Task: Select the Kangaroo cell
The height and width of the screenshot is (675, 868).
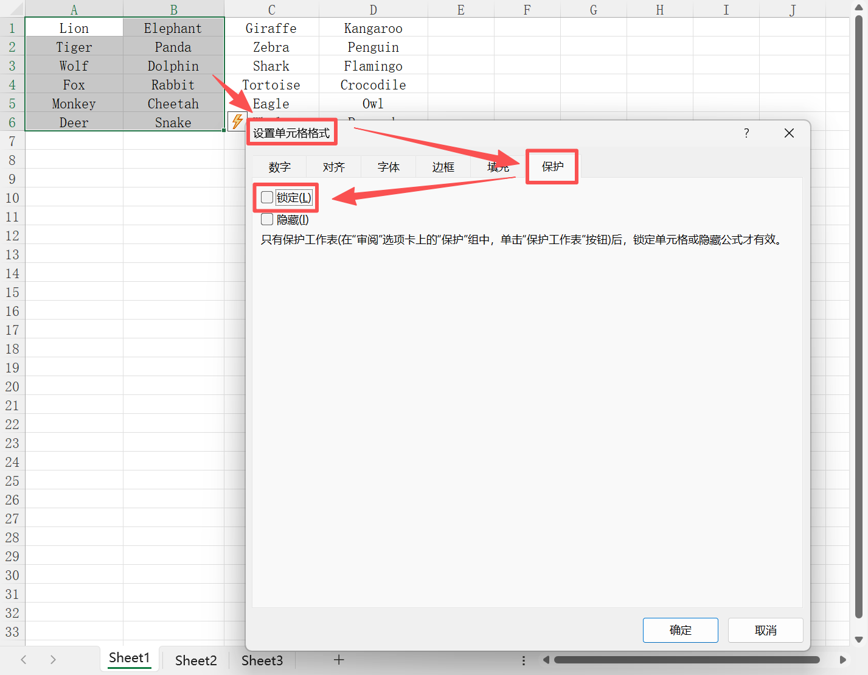Action: [373, 28]
